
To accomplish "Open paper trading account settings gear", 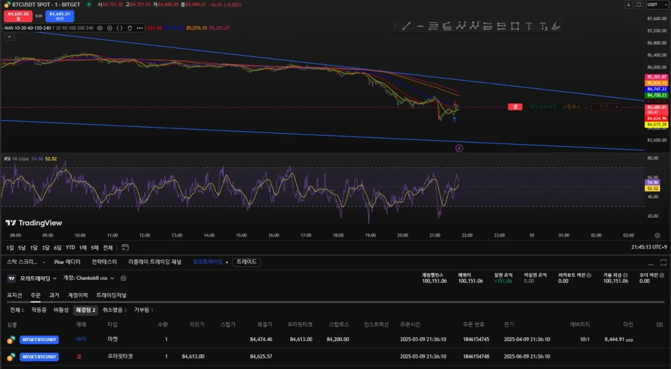I will point(124,278).
